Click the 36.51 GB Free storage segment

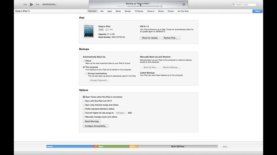178,146
